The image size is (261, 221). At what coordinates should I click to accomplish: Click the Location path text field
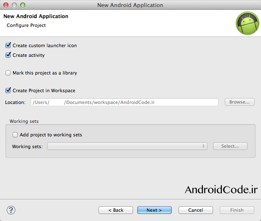tap(124, 102)
